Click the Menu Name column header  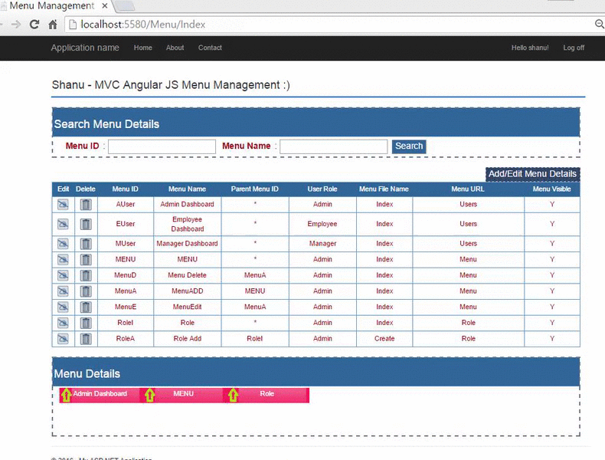(x=187, y=189)
